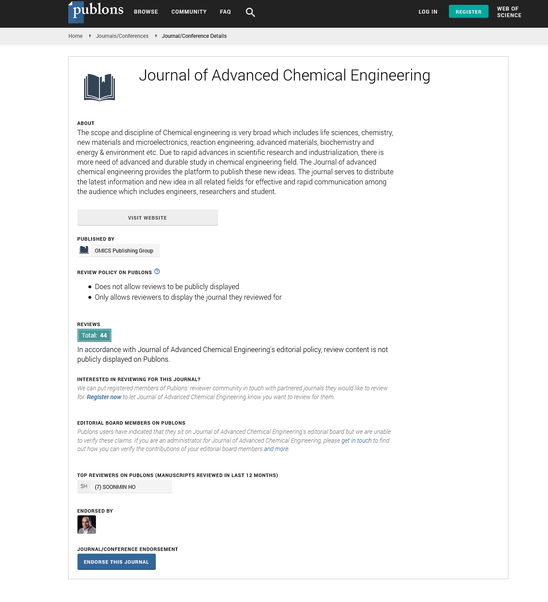This screenshot has height=602, width=548.
Task: Navigate to Home breadcrumb
Action: (75, 36)
